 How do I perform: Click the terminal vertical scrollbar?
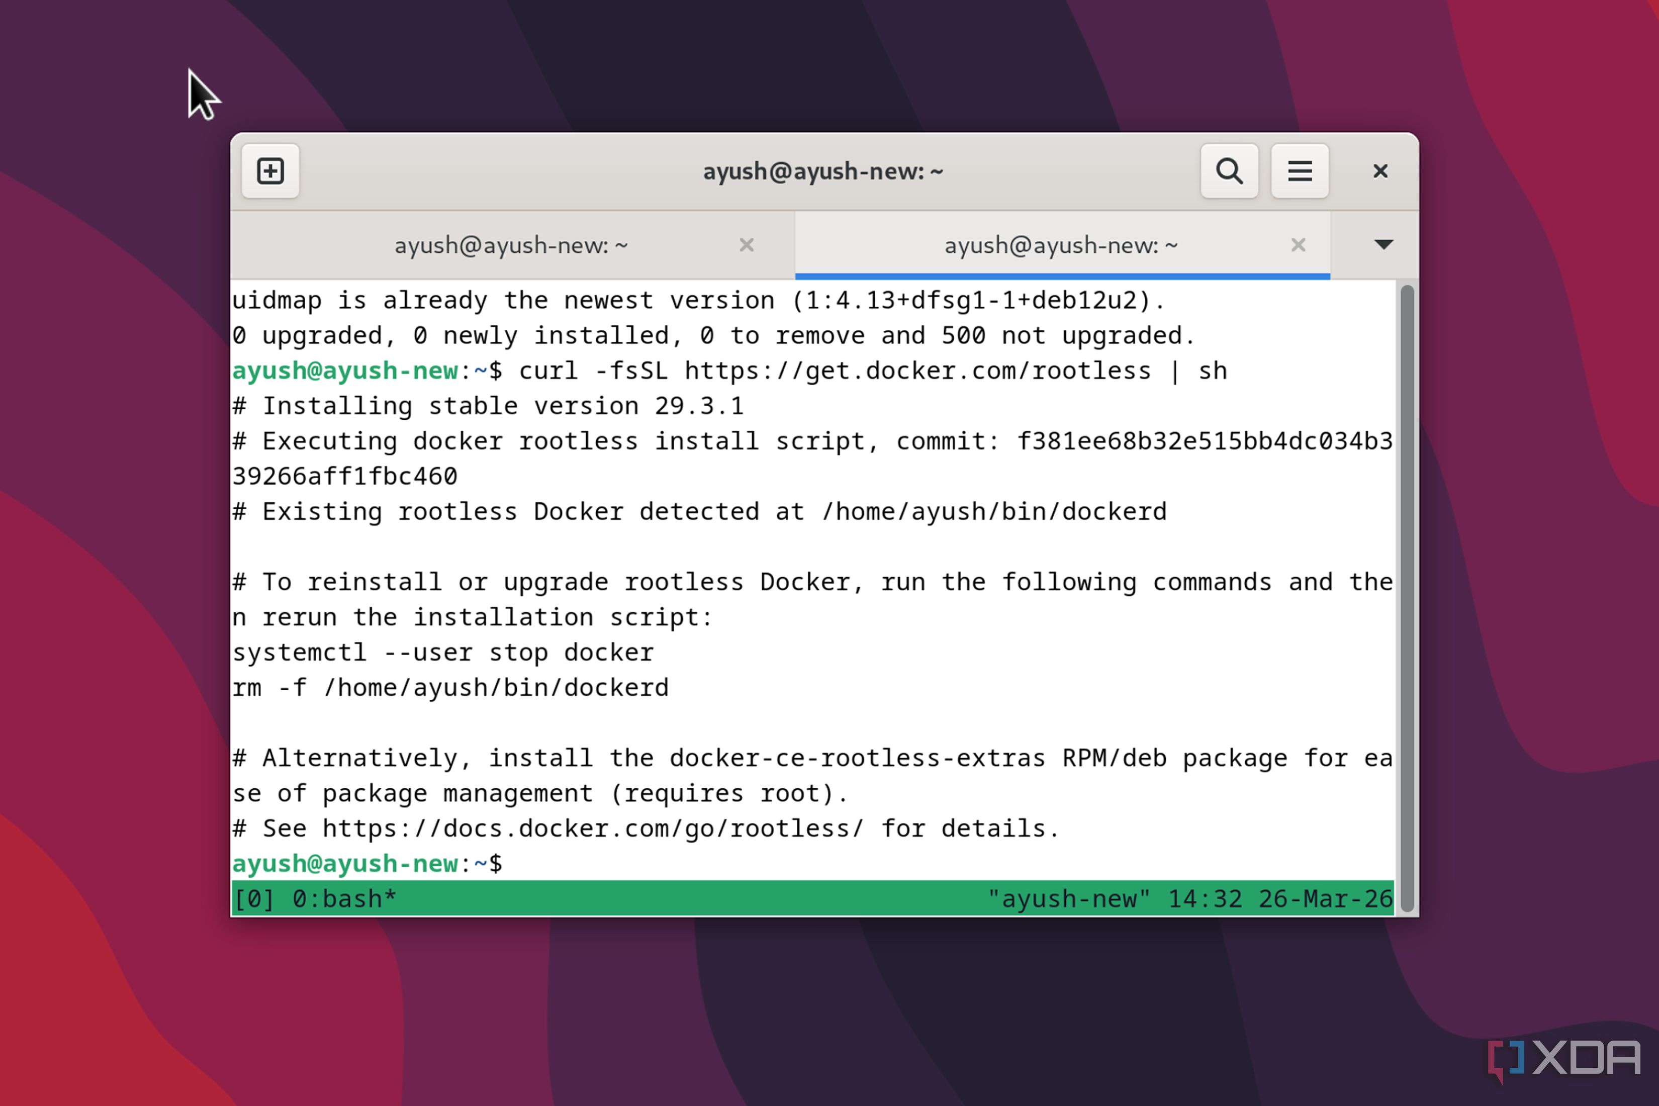coord(1407,598)
